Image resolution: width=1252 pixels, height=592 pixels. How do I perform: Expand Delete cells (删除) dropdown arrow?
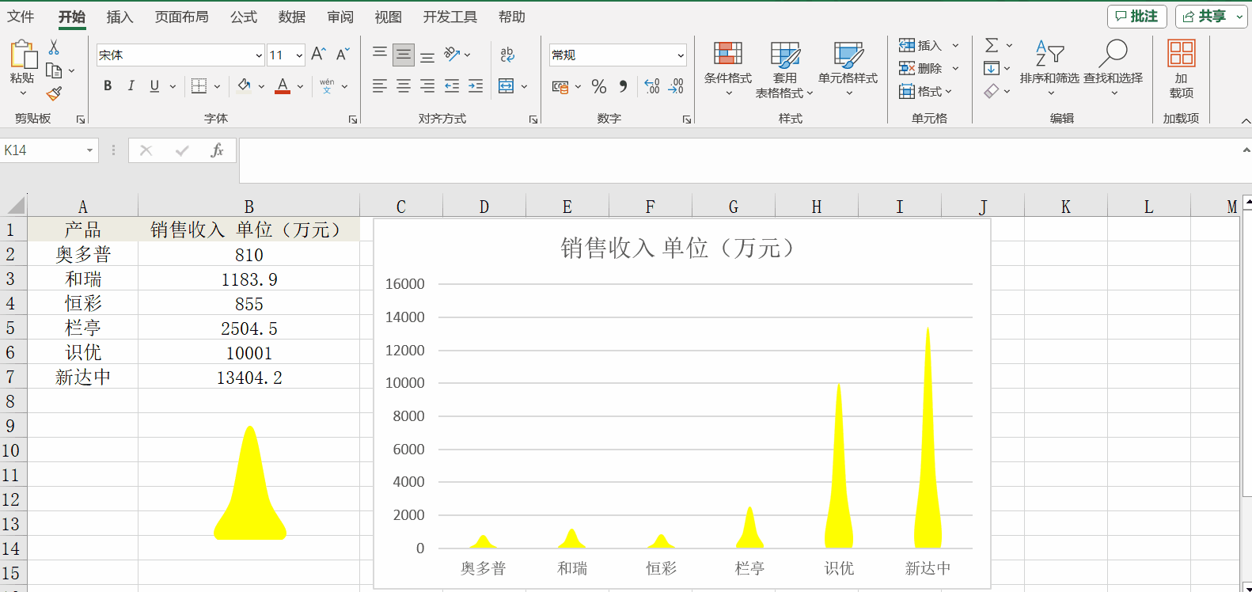[955, 68]
